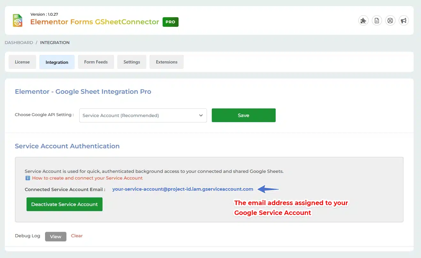Open the documentation page icon
This screenshot has width=421, height=258.
coord(377,21)
